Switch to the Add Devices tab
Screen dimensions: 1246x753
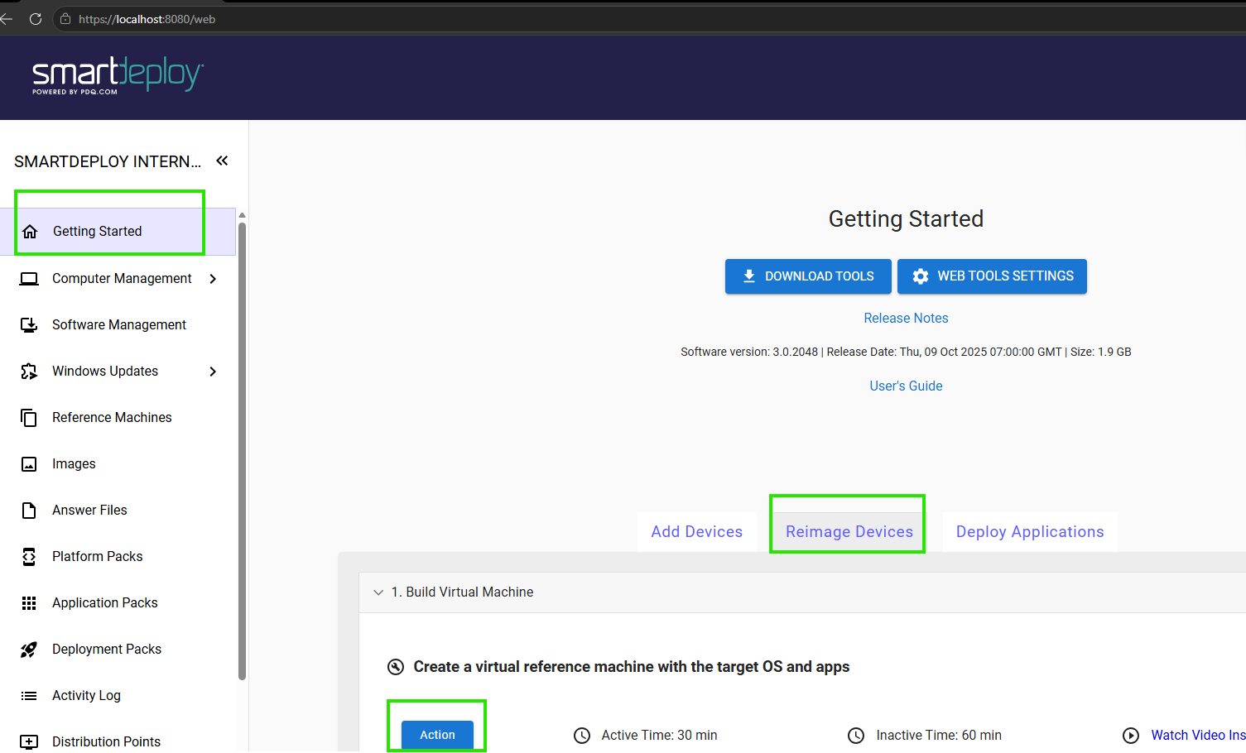click(696, 532)
